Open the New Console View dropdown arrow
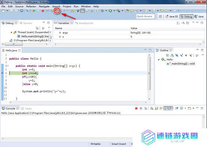This screenshot has height=147, width=207. [194, 108]
